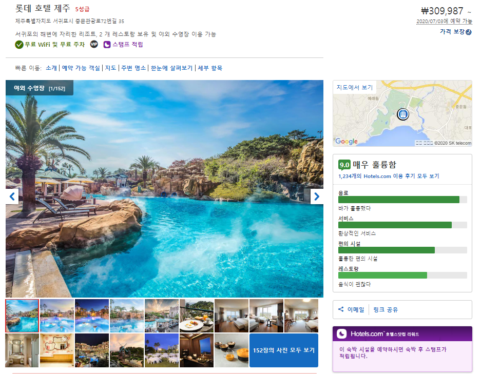Image resolution: width=481 pixels, height=374 pixels.
Task: Click the green free WiFi checkmark icon
Action: [19, 45]
